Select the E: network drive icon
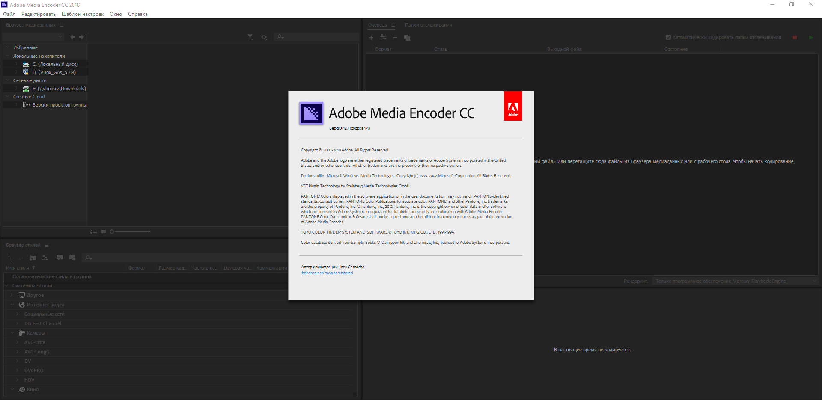Viewport: 822px width, 400px height. click(x=26, y=89)
